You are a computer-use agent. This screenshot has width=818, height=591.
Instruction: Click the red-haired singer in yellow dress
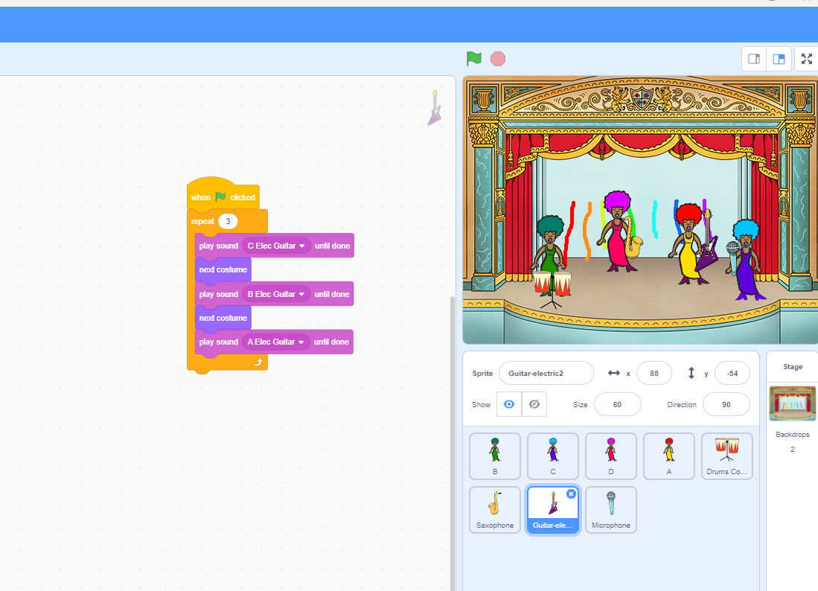click(x=688, y=243)
